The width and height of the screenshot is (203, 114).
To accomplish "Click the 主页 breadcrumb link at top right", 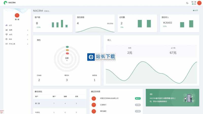I will point(195,11).
